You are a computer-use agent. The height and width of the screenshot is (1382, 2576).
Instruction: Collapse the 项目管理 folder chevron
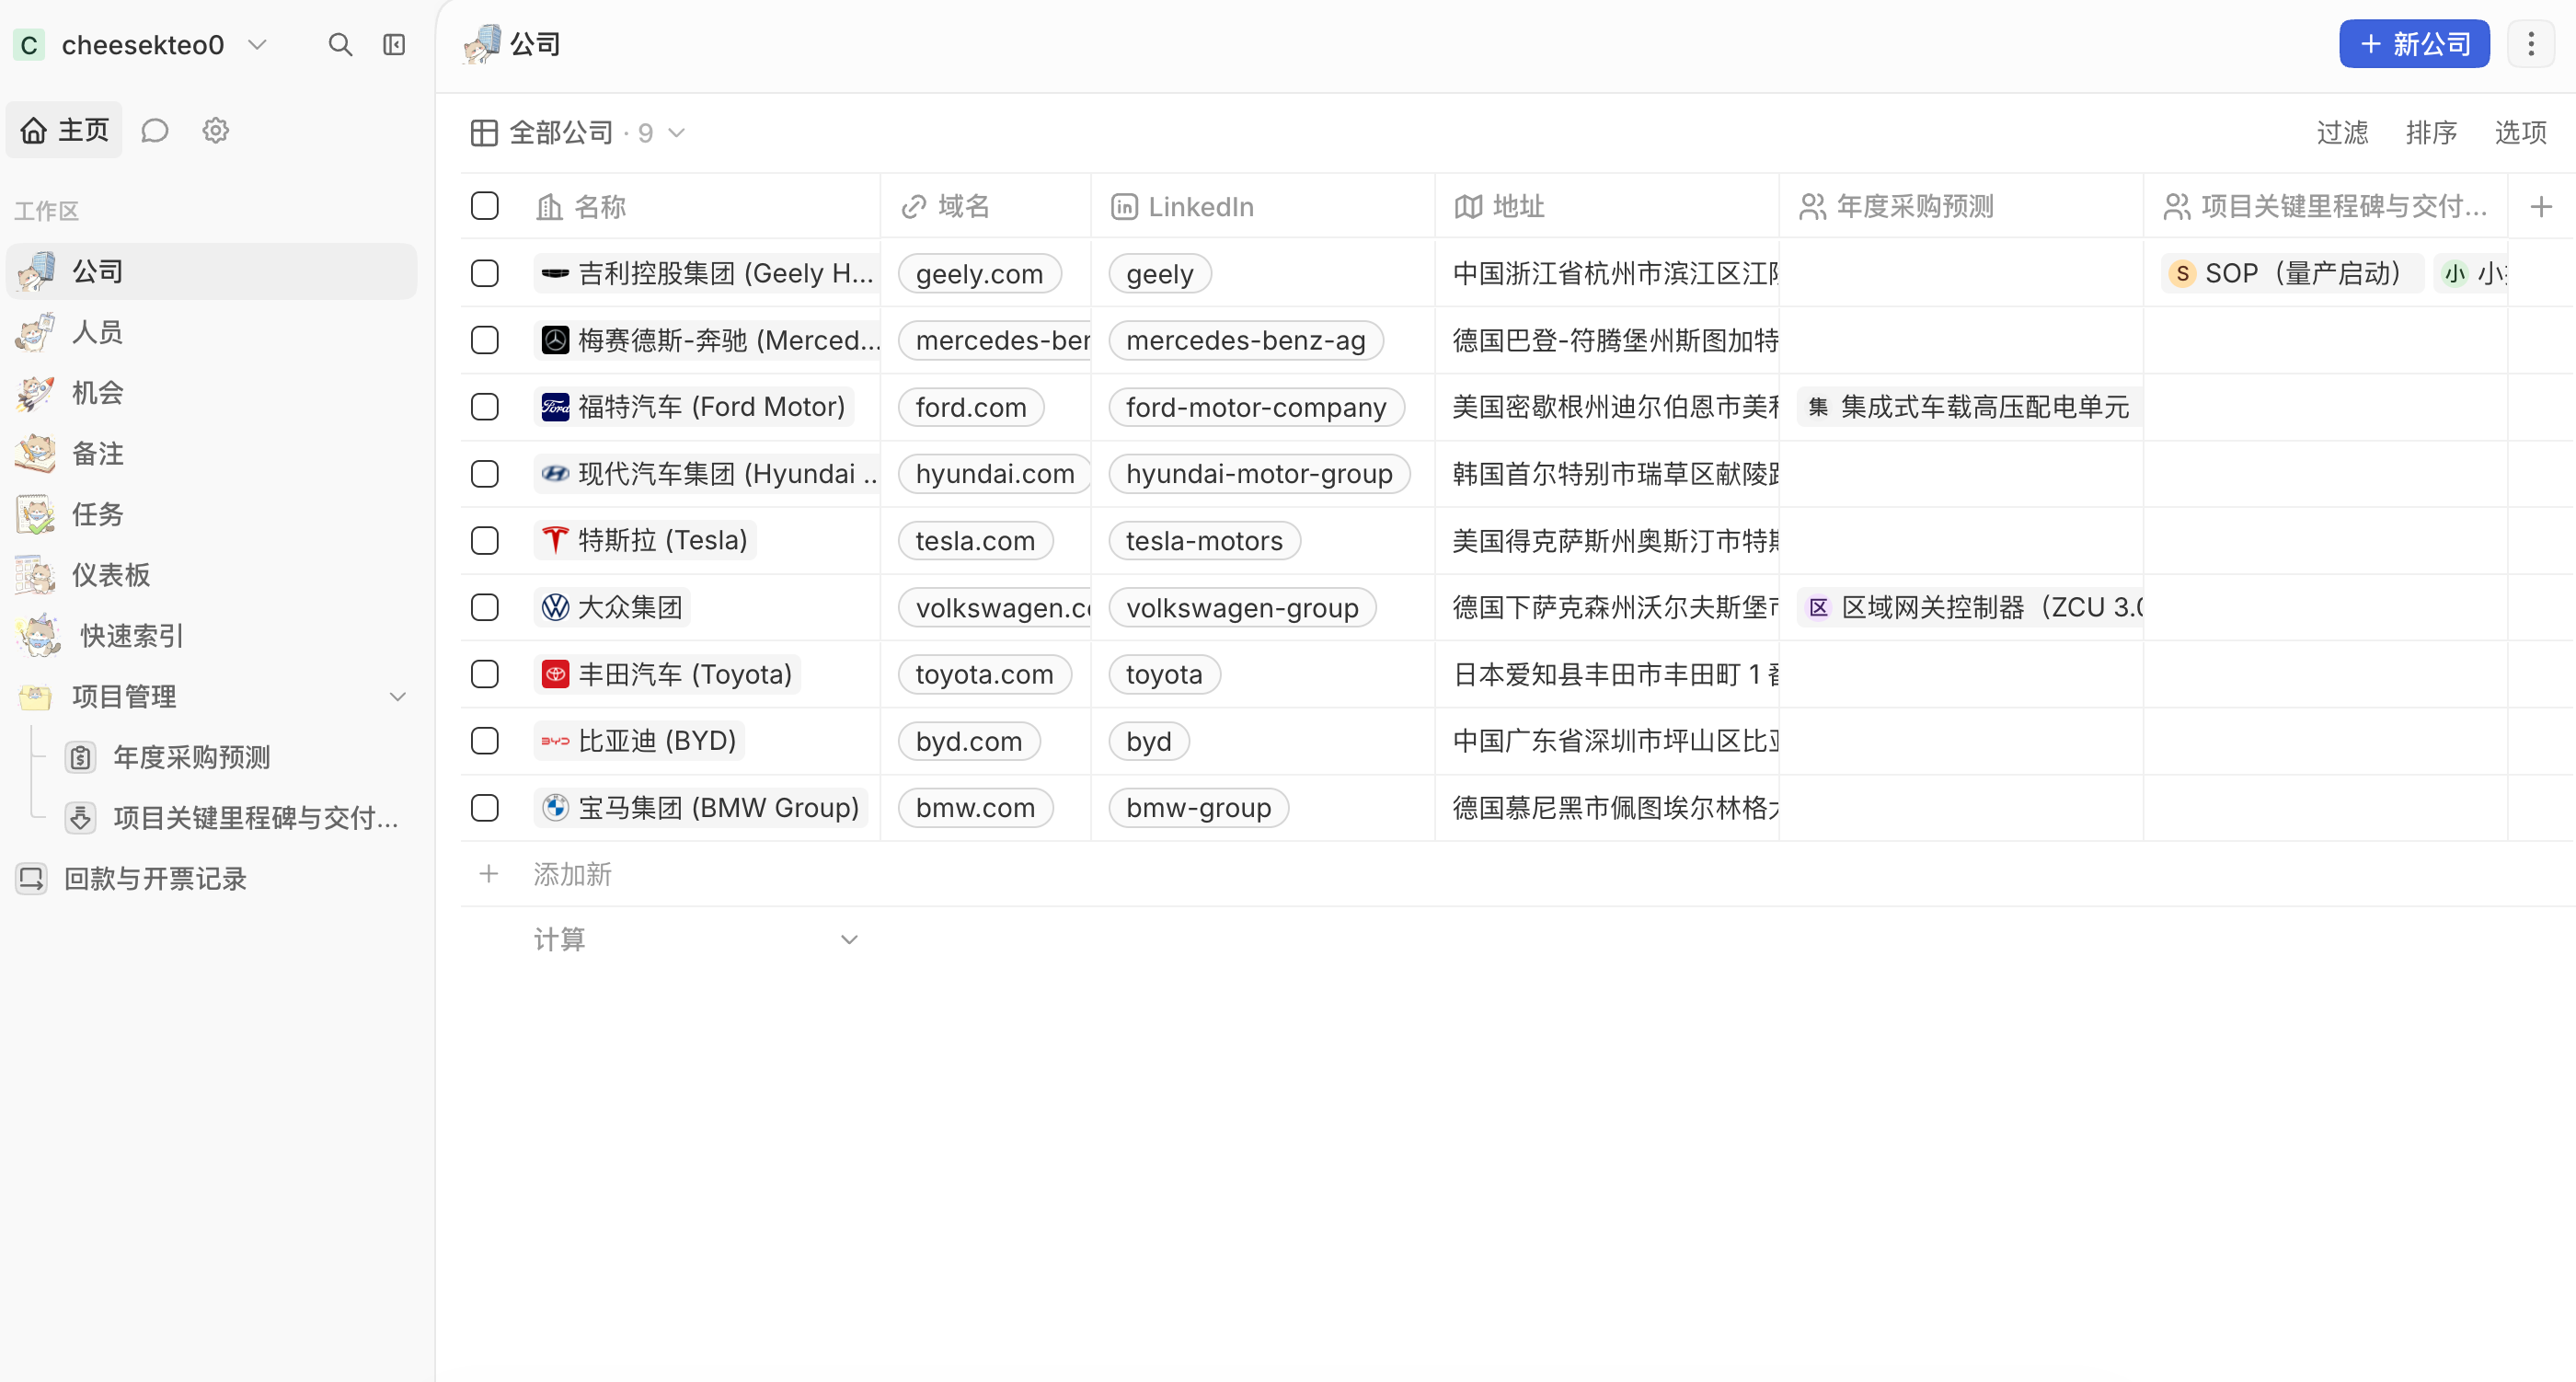click(x=398, y=697)
